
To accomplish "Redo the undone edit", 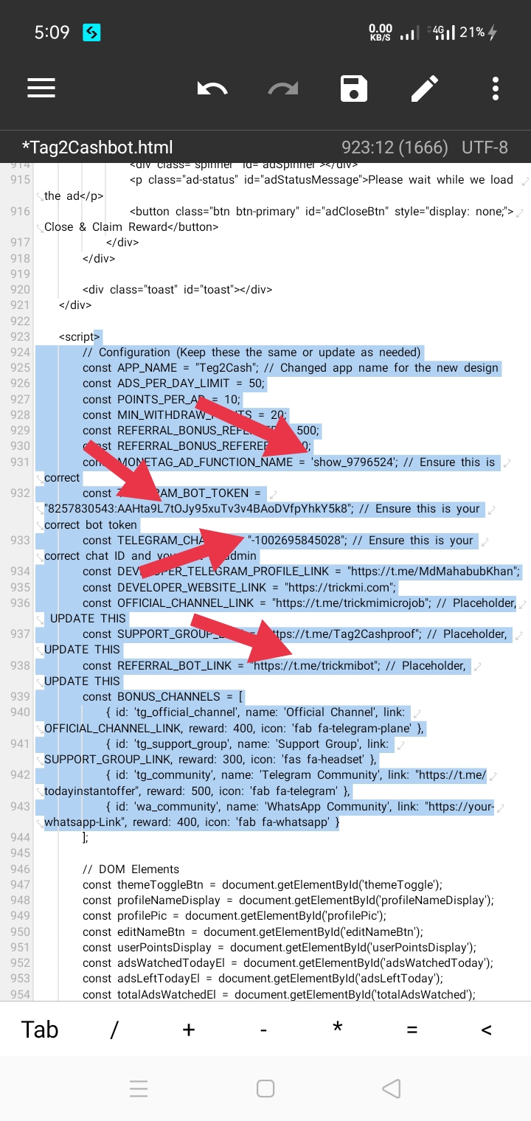I will pyautogui.click(x=282, y=89).
